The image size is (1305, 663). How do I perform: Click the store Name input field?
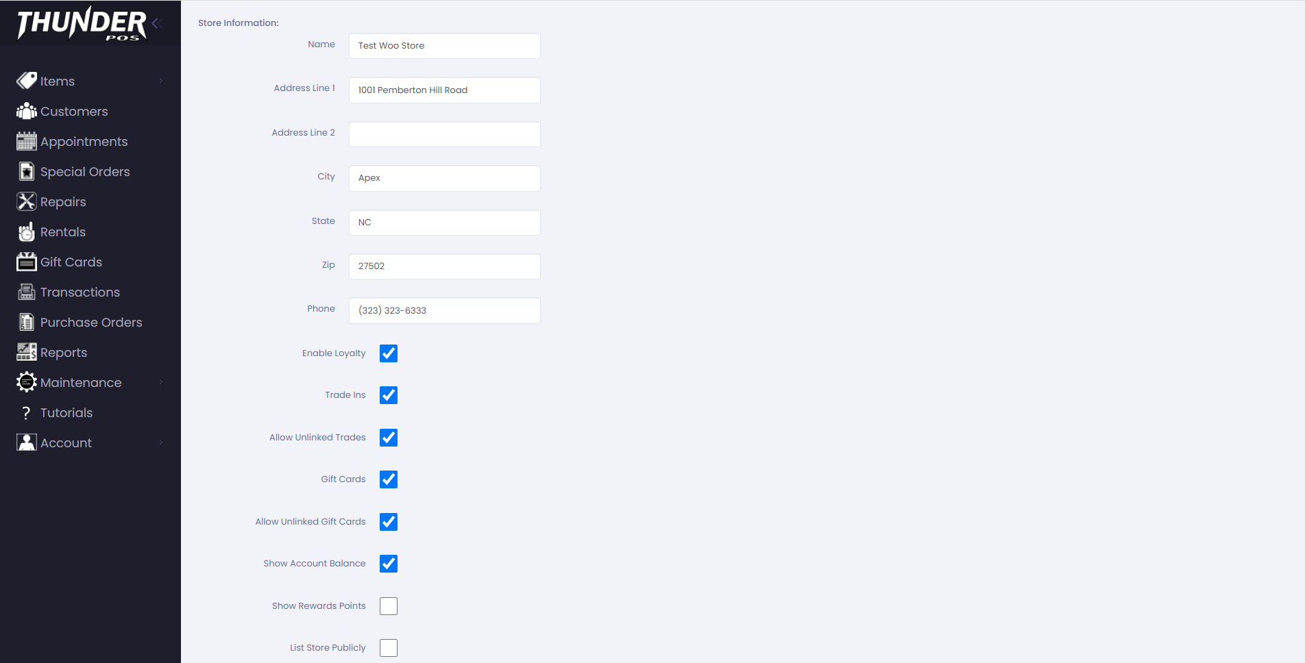[x=444, y=46]
